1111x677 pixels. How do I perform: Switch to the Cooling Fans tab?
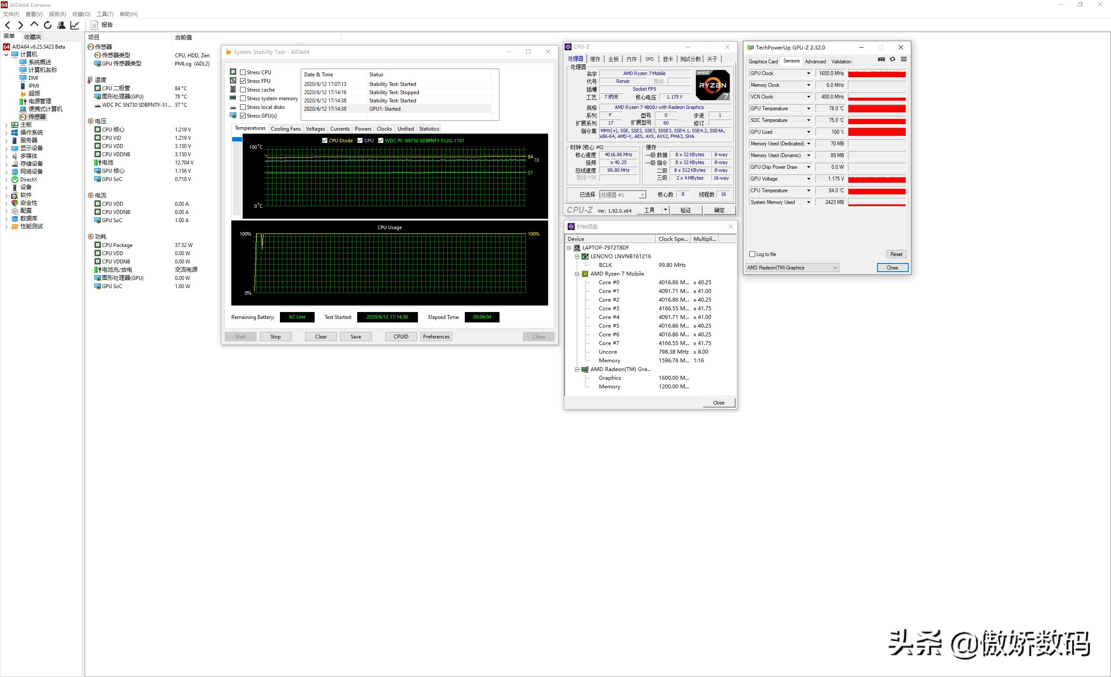tap(286, 129)
